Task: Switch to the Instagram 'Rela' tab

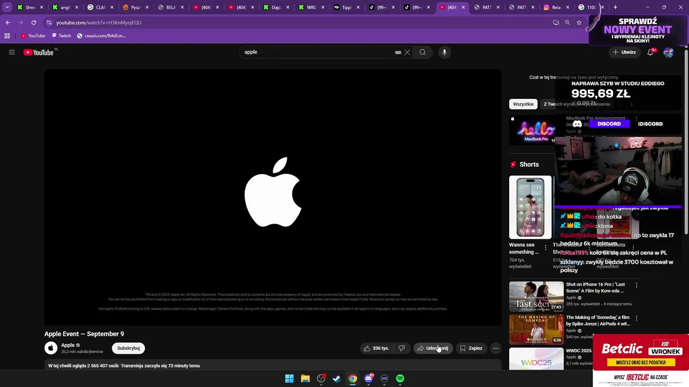Action: (557, 7)
